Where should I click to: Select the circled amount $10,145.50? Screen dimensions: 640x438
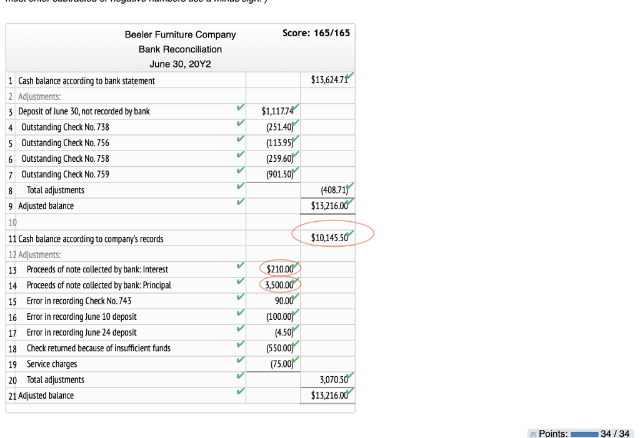(327, 237)
